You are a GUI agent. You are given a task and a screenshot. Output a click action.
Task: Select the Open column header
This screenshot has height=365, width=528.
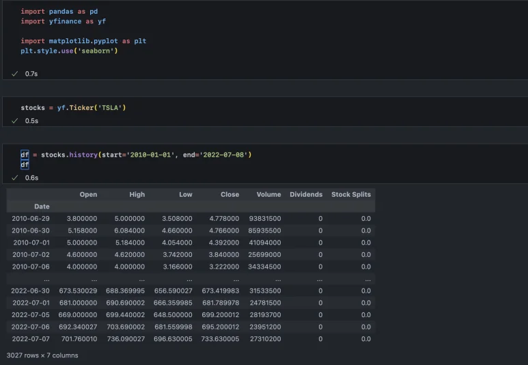pyautogui.click(x=88, y=195)
